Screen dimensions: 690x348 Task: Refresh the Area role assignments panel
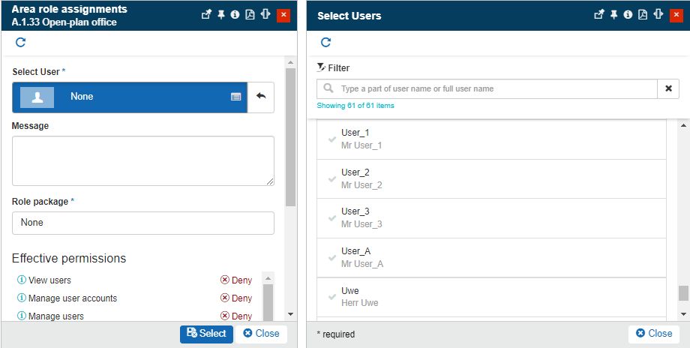(x=21, y=43)
